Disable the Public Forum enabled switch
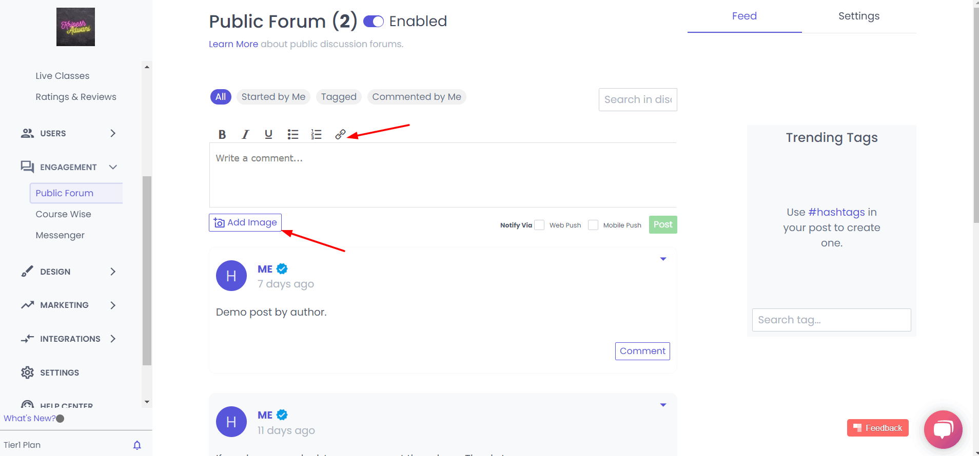Image resolution: width=979 pixels, height=456 pixels. 374,22
